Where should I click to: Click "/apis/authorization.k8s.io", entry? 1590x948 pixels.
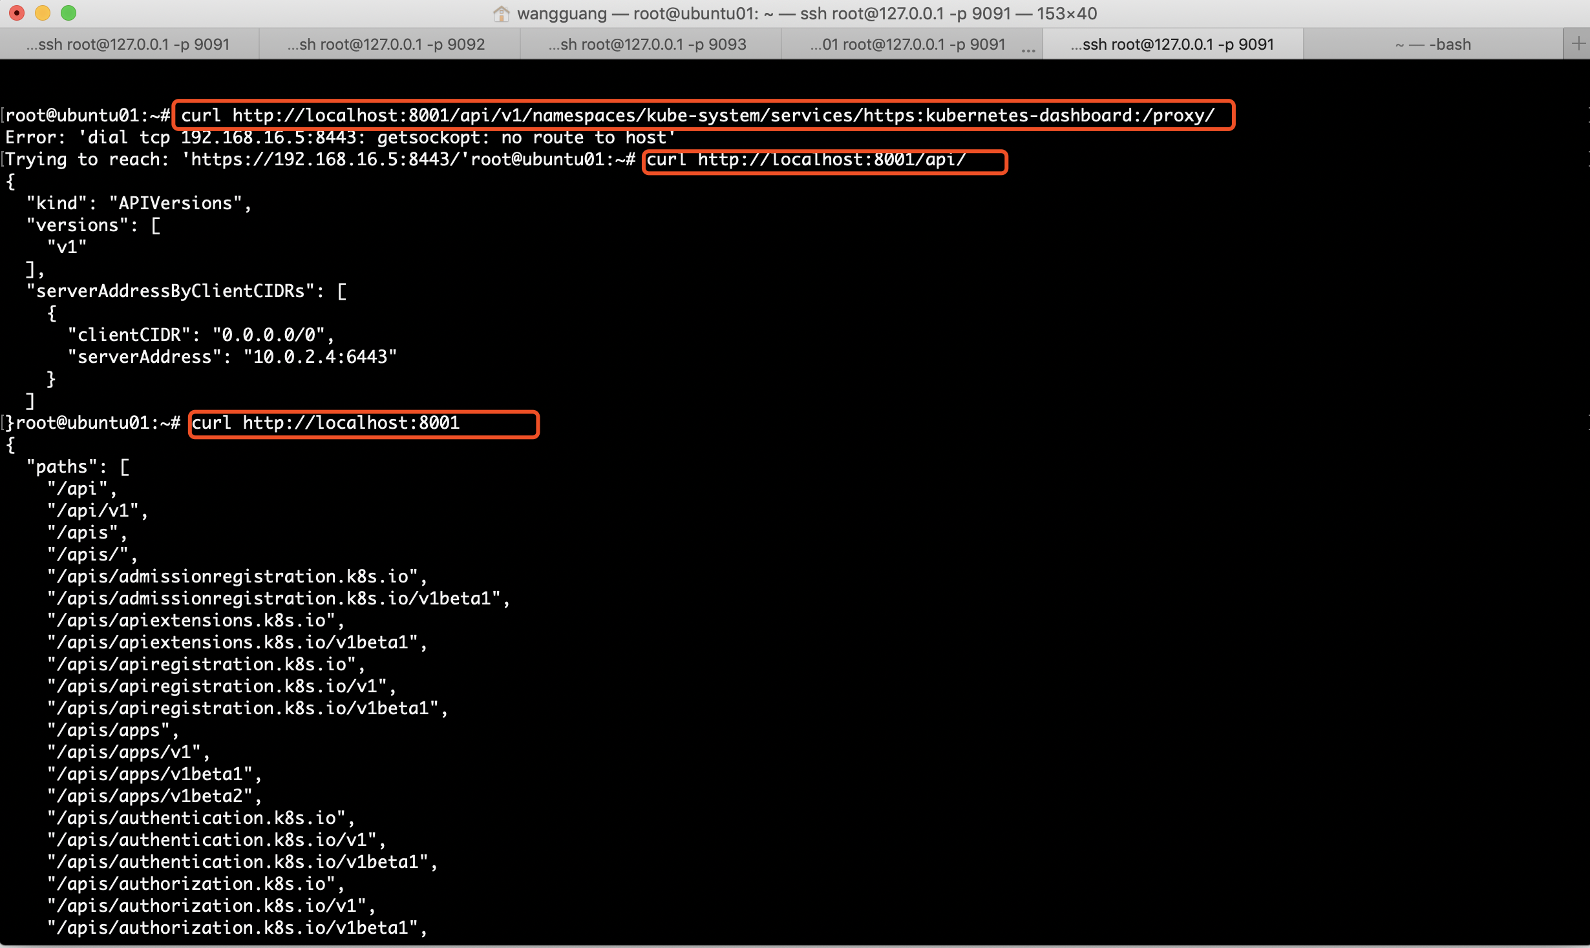pyautogui.click(x=196, y=883)
